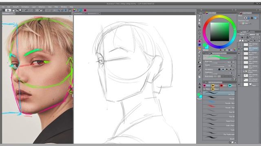Switch to the Color Wheel palette tab
261x146 pixels.
[211, 13]
